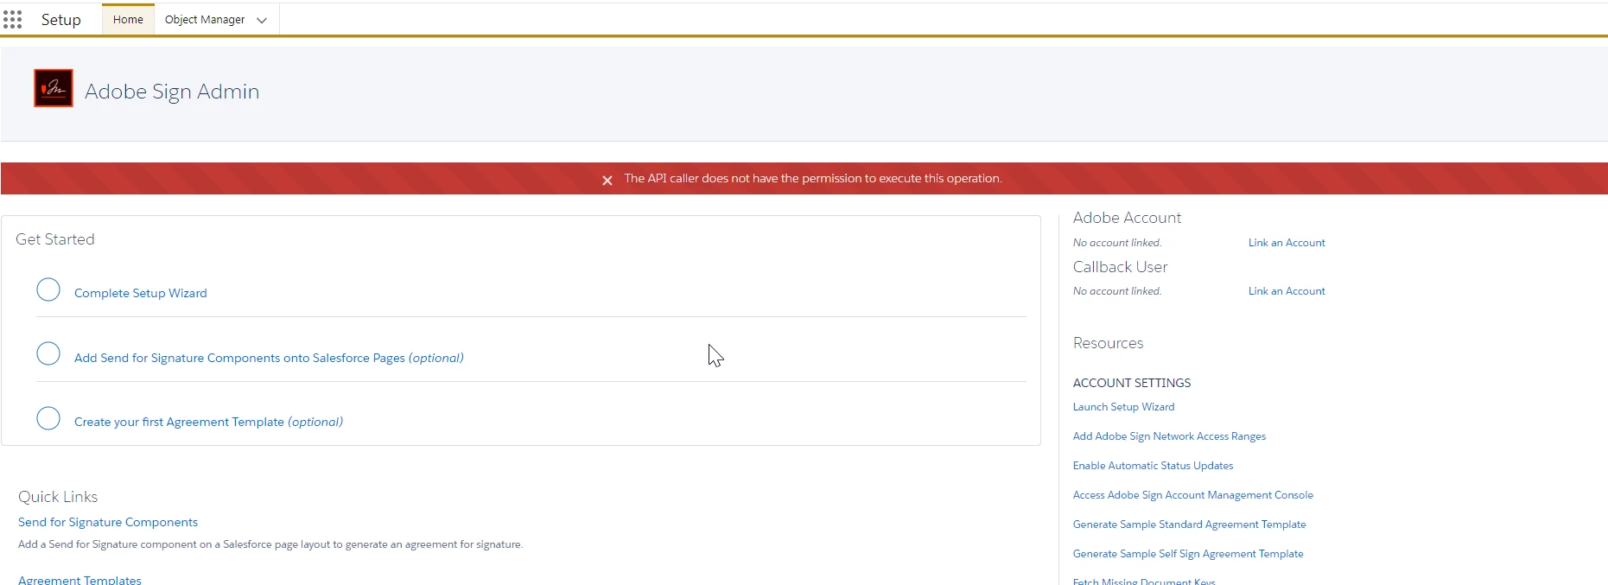Open Create your first Agreement Template link
Screen dimensions: 1608x585
coord(208,422)
